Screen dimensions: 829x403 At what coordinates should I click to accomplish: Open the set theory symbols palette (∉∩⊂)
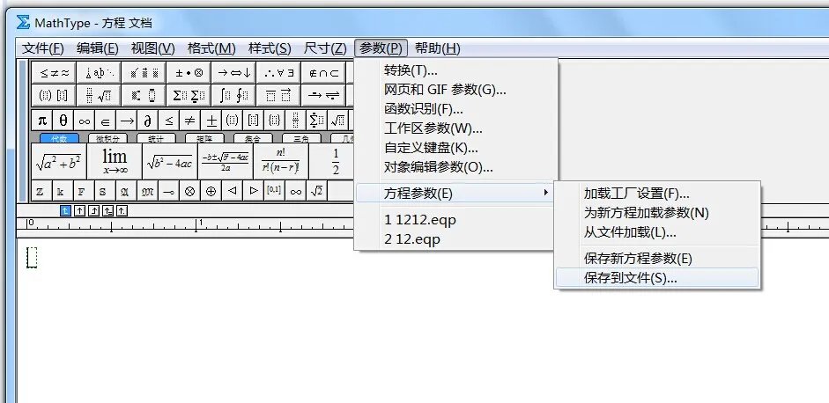click(x=323, y=73)
